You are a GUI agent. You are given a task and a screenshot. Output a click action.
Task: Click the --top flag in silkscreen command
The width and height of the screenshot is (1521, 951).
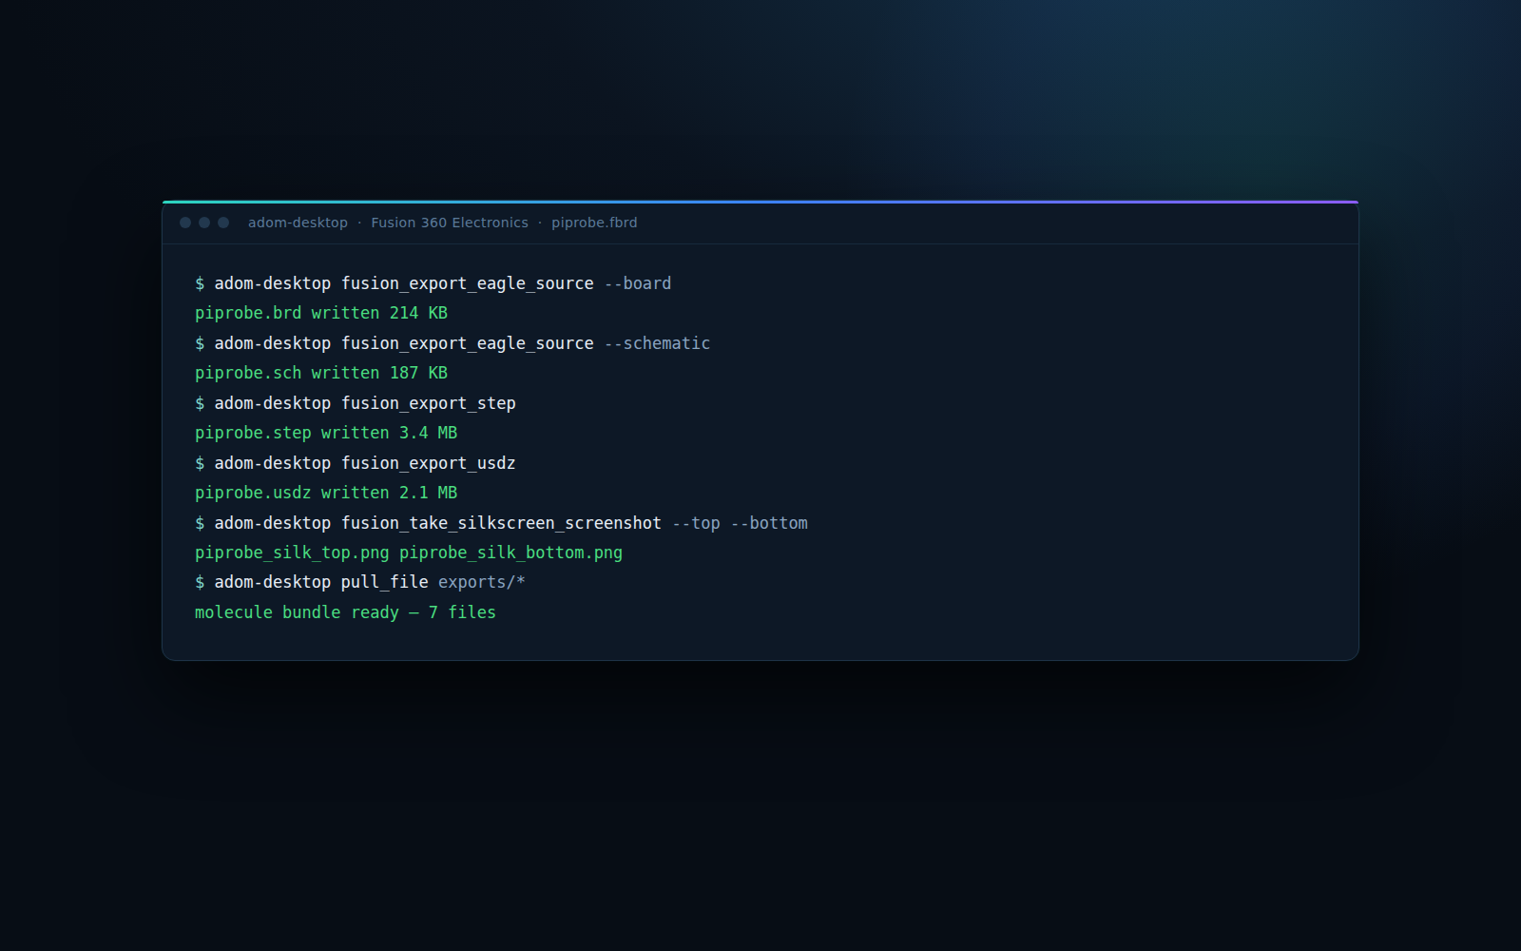tap(696, 523)
